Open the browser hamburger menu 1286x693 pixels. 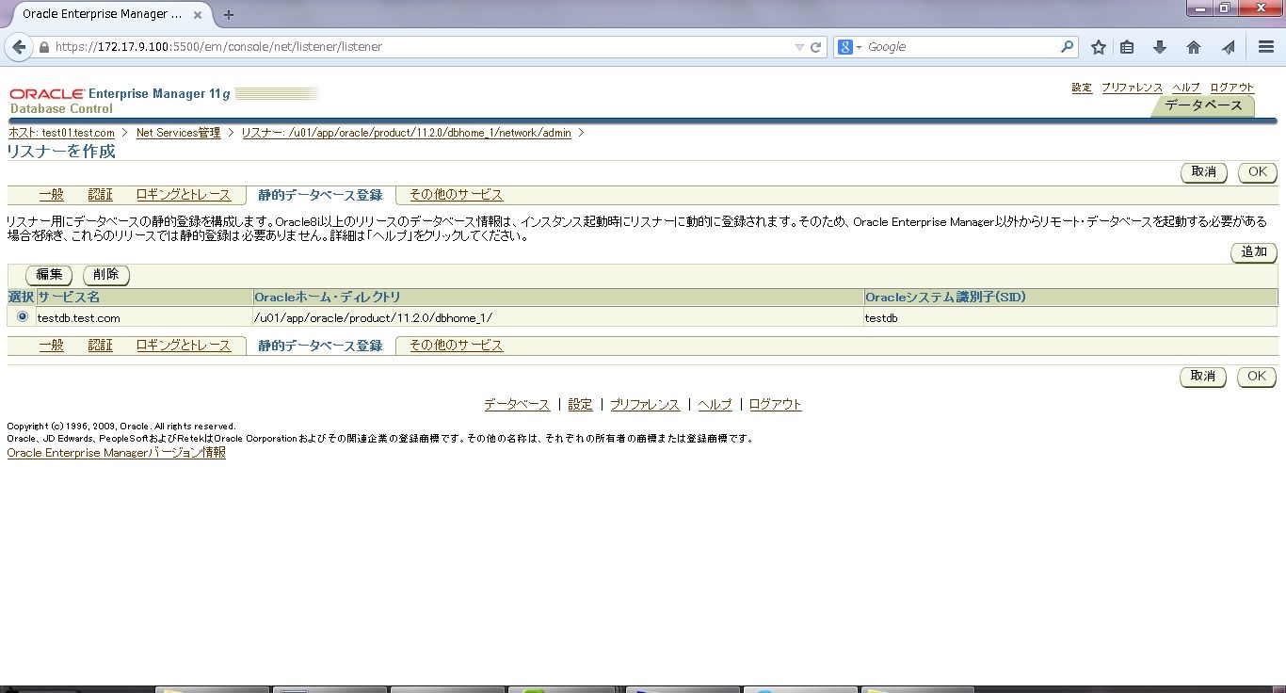(x=1266, y=47)
